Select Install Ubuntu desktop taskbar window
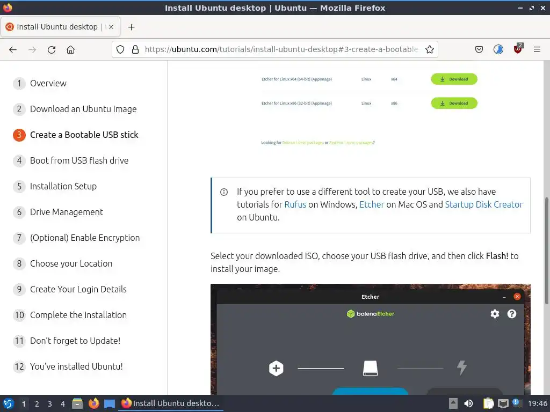This screenshot has height=412, width=550. pyautogui.click(x=171, y=403)
